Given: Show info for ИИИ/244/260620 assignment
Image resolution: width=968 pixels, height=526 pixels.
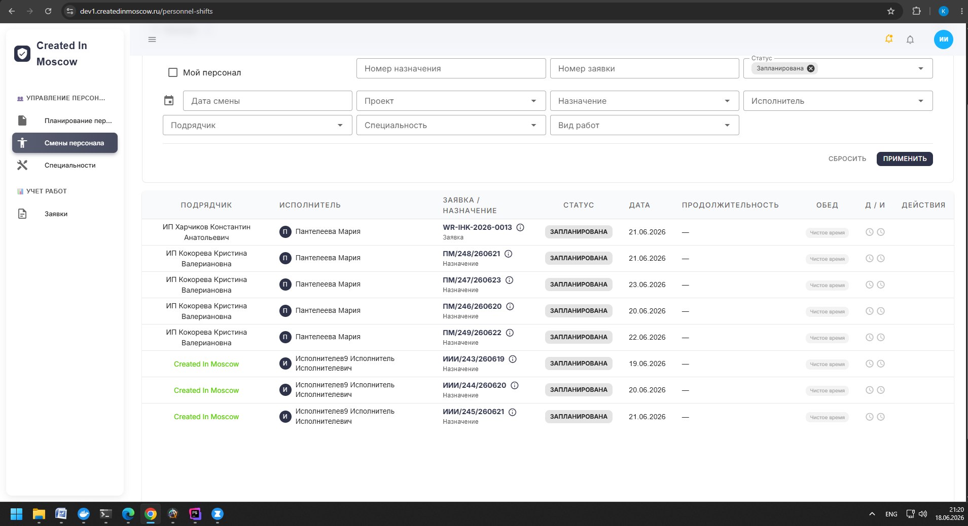Looking at the screenshot, I should coord(515,385).
